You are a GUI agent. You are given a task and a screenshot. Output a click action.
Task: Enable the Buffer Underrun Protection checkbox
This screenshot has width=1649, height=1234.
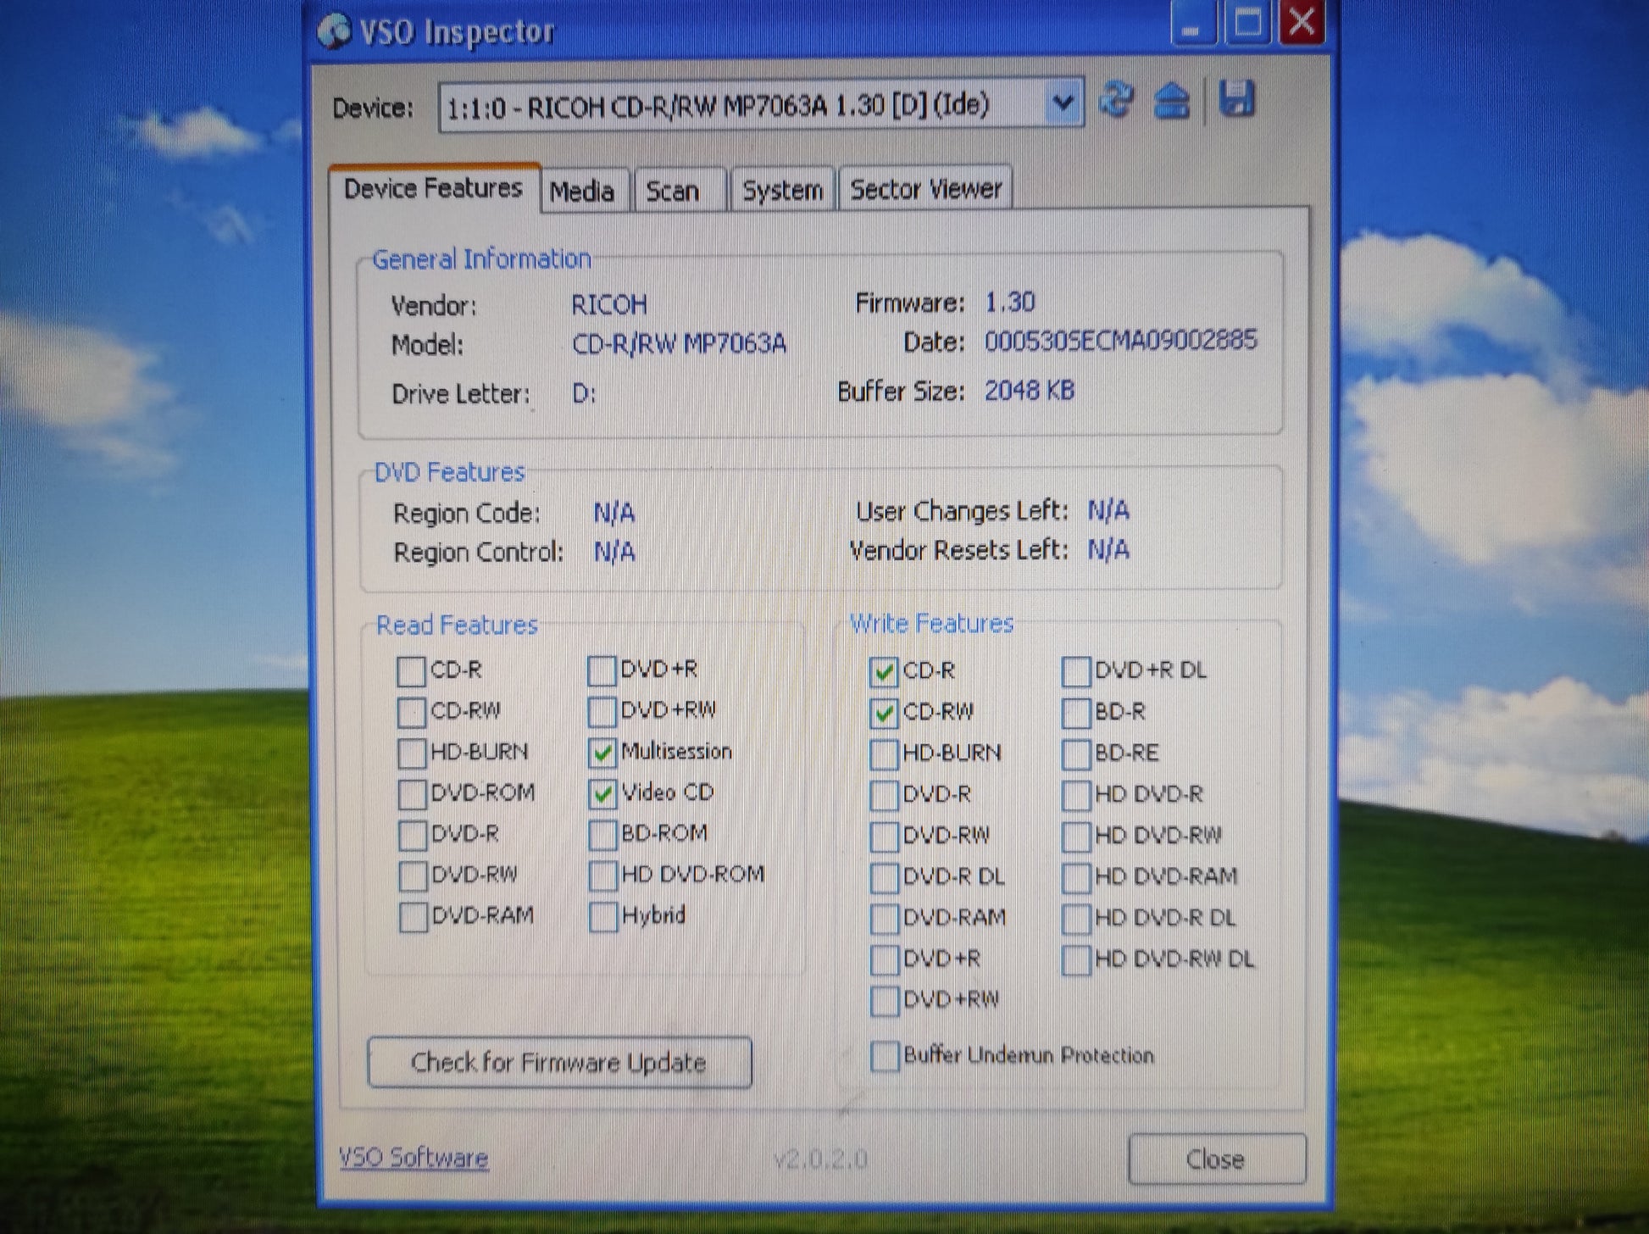point(885,1056)
